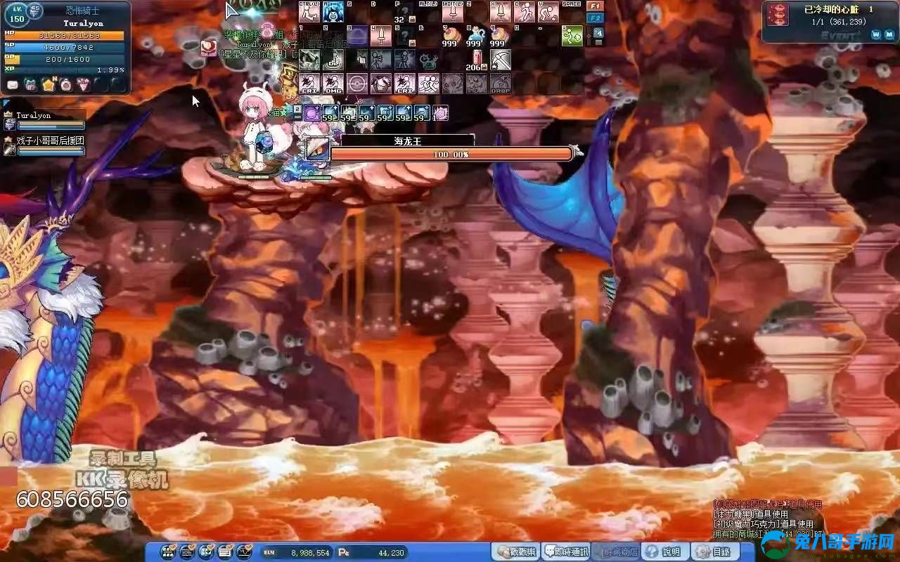
Task: Open 即時通訊 messenger button
Action: click(x=566, y=552)
